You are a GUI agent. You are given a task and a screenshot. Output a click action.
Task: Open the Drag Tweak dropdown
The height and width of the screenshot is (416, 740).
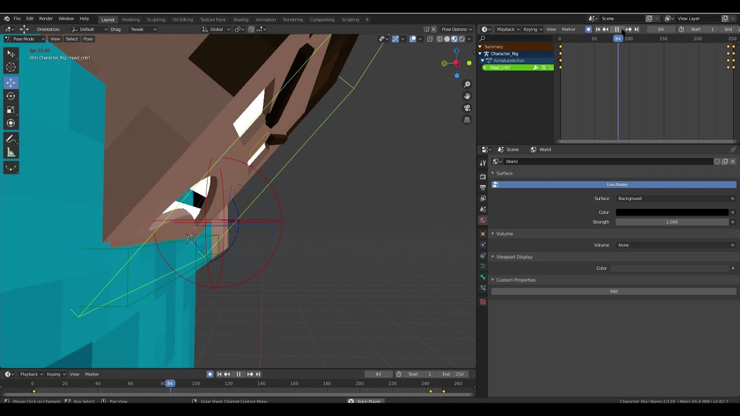pos(142,29)
